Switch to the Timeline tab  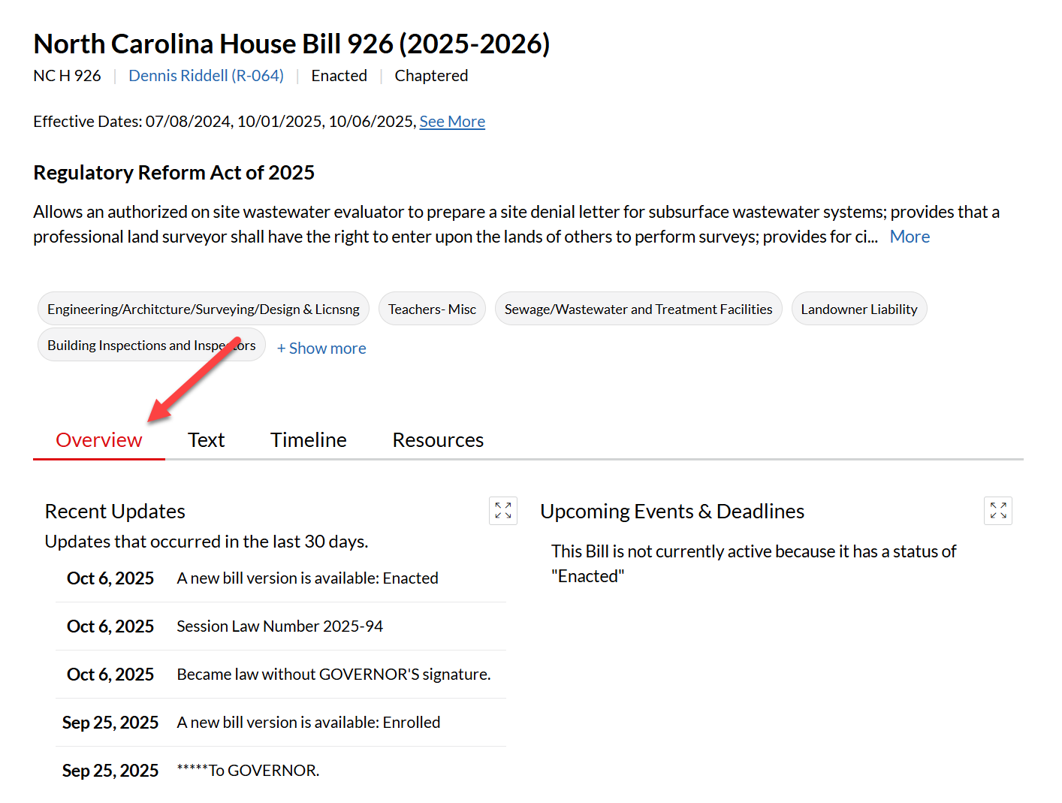(x=308, y=440)
